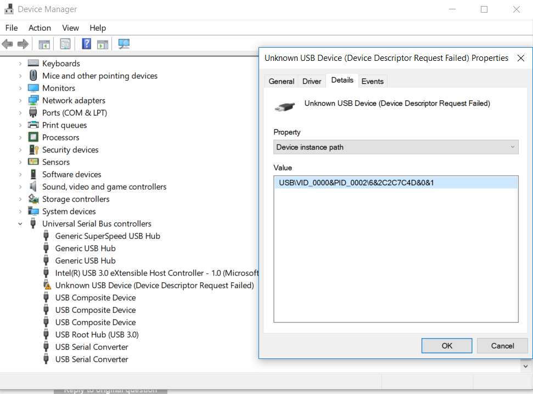The image size is (533, 394).
Task: Click the Print queues printer icon
Action: pyautogui.click(x=33, y=124)
